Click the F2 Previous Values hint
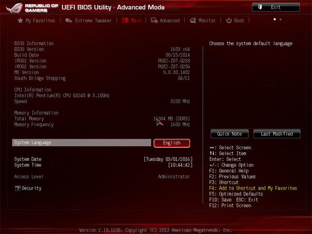312x234 pixels. pos(233,176)
